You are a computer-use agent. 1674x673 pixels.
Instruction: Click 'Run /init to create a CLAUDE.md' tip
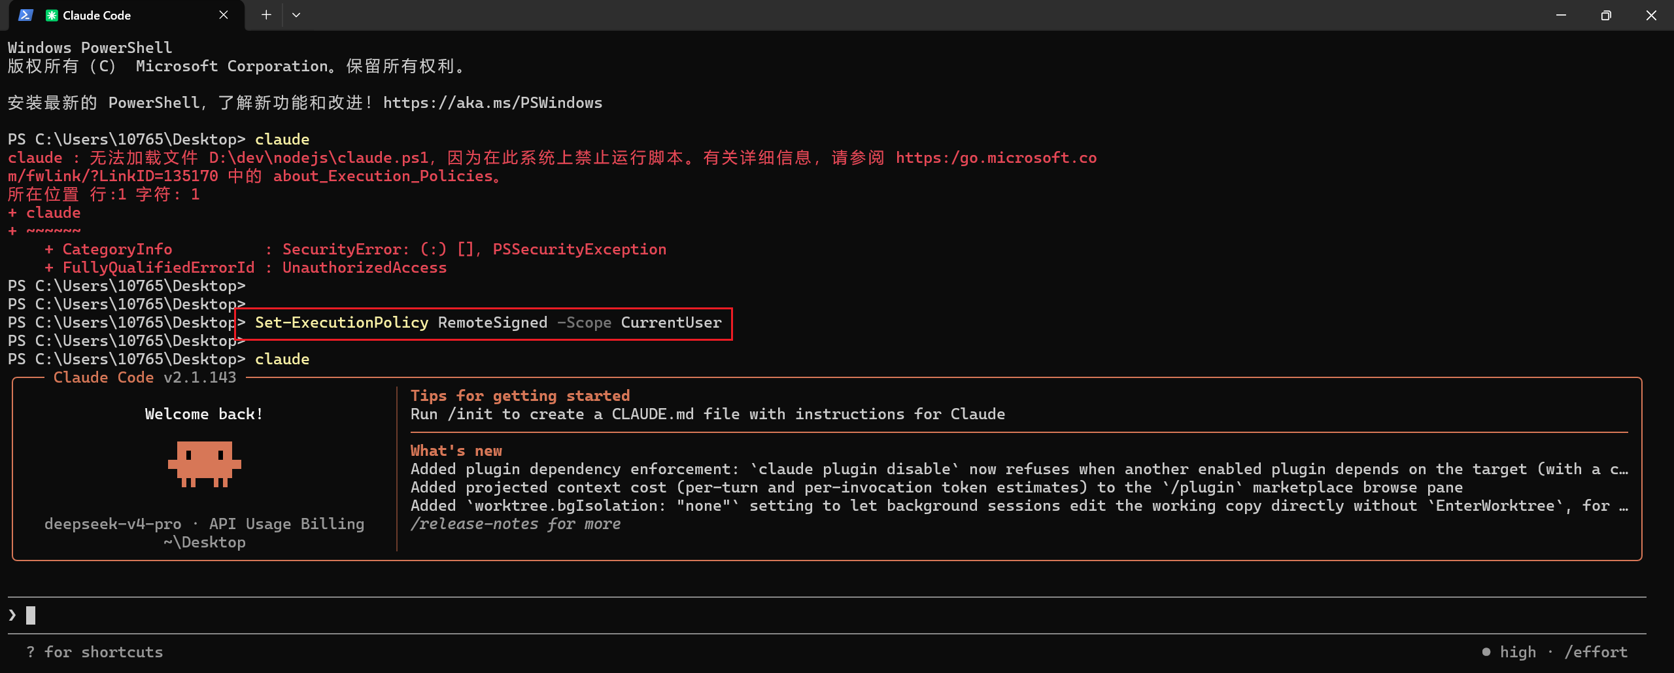(708, 414)
